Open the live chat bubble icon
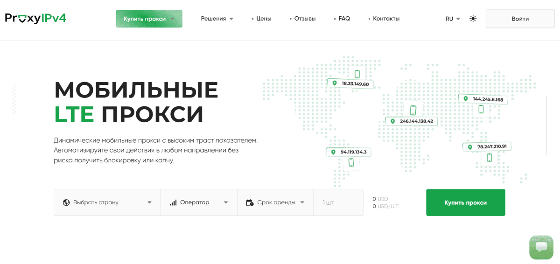Viewport: 560px width, 264px height. click(541, 247)
